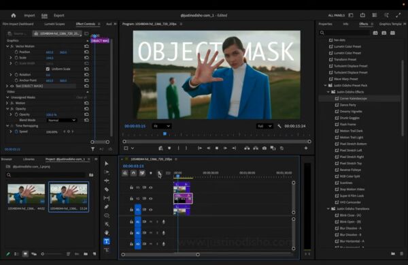The width and height of the screenshot is (408, 265).
Task: Switch to Libraries tab
Action: click(x=29, y=159)
